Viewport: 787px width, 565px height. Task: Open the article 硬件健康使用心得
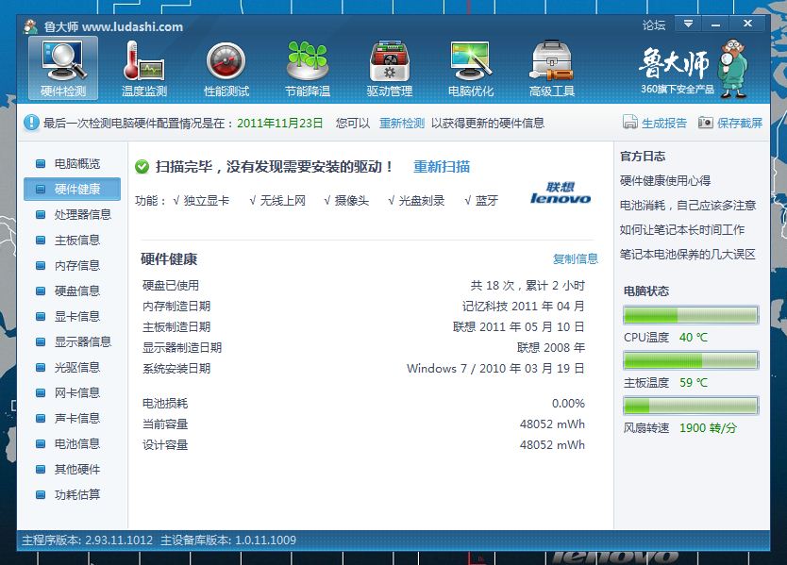(665, 181)
